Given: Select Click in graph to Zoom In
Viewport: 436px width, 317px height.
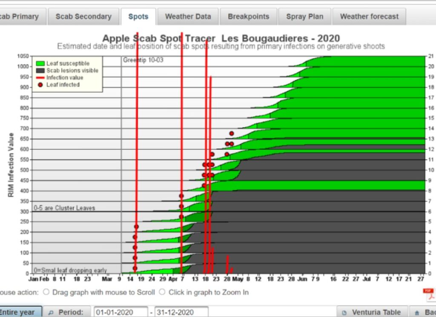Looking at the screenshot, I should (x=162, y=292).
